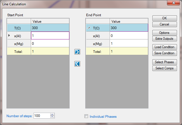Viewport: 182px width, 125px height.
Task: Click the right arrow copy-to-end-point icon
Action: pyautogui.click(x=77, y=52)
